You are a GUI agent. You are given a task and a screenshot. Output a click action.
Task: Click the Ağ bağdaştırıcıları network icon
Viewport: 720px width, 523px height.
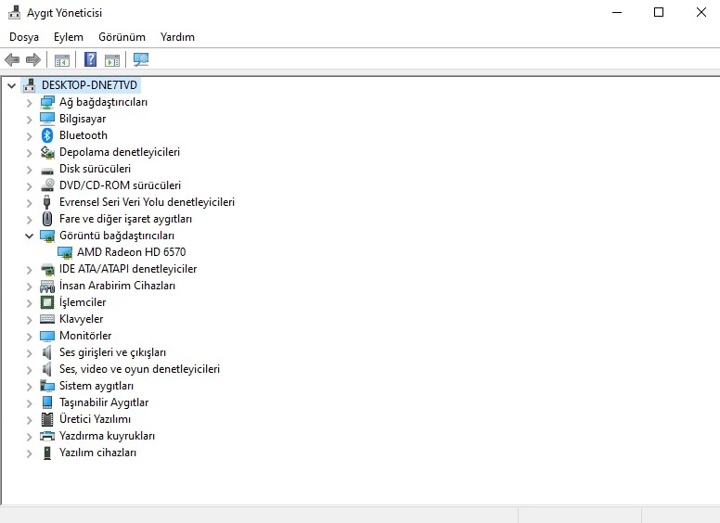click(x=46, y=102)
